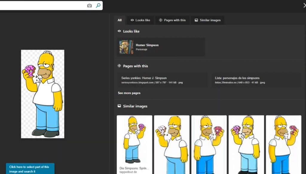This screenshot has height=174, width=306.
Task: Switch to the All results tab
Action: [120, 20]
